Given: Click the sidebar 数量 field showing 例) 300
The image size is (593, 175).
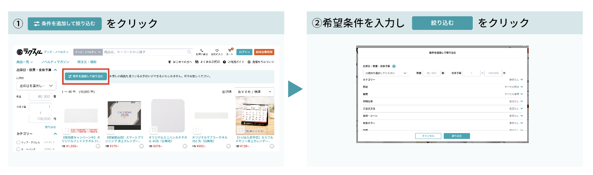Looking at the screenshot, I should click(x=40, y=97).
